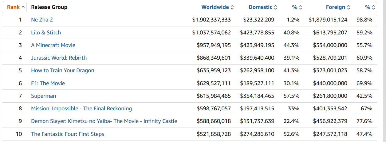
Task: Open F1: The Movie link
Action: coord(48,83)
